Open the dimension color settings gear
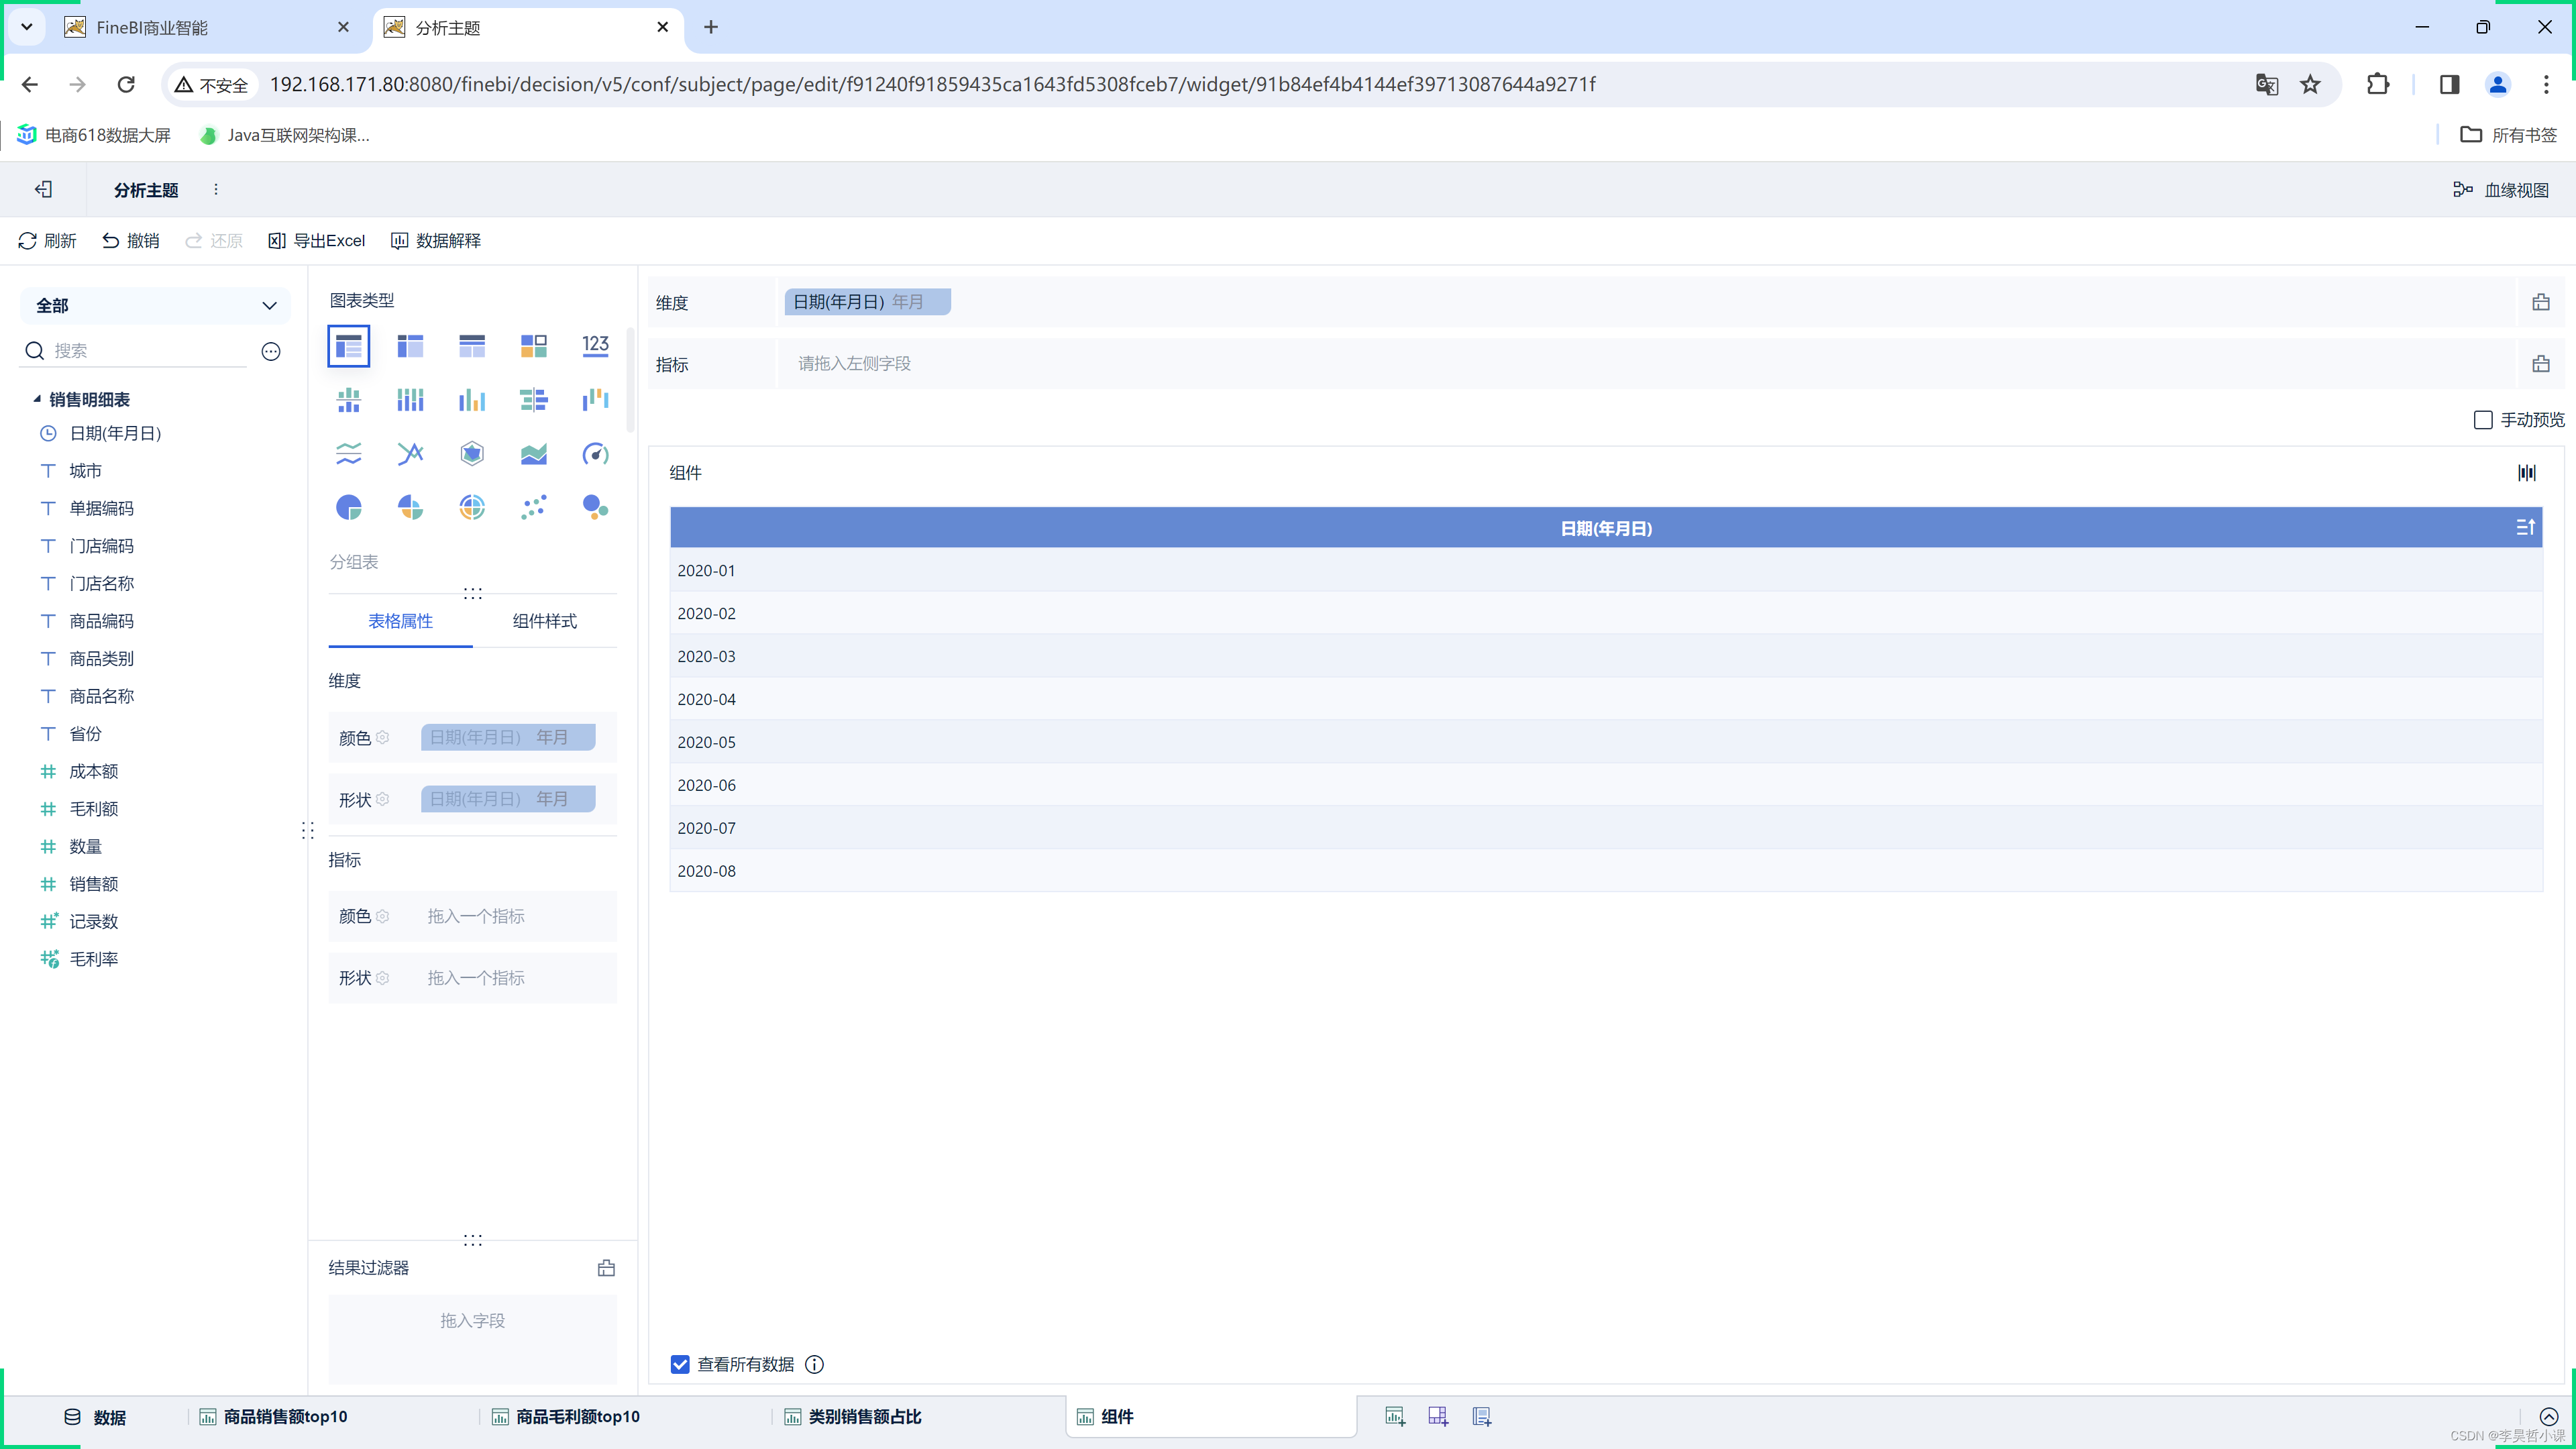The width and height of the screenshot is (2576, 1449). click(x=382, y=738)
